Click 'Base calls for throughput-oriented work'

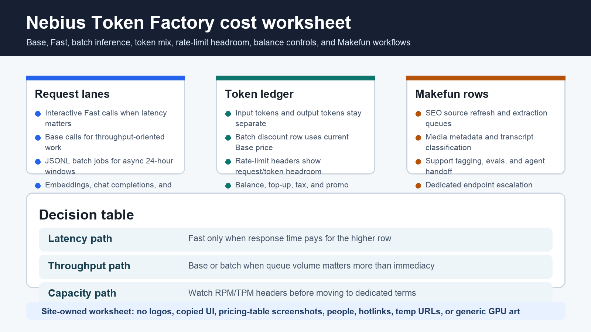point(105,142)
